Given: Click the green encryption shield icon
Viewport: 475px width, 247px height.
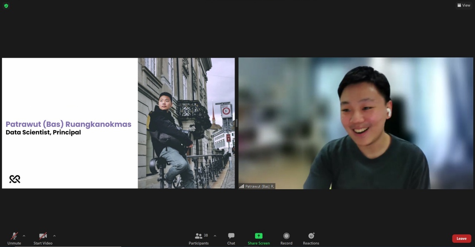Looking at the screenshot, I should (x=6, y=6).
